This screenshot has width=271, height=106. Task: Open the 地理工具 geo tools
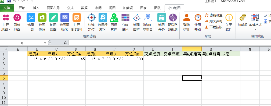click(31, 17)
